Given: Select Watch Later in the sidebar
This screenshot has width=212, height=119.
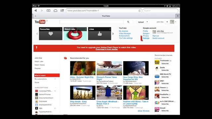Looking at the screenshot, I should pyautogui.click(x=39, y=61).
